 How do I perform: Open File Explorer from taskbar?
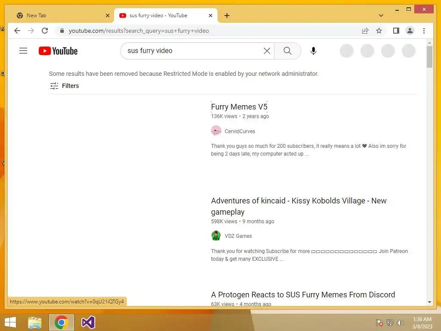pos(34,322)
